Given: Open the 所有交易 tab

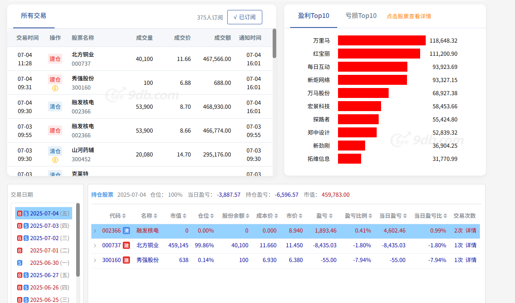Looking at the screenshot, I should (x=33, y=16).
